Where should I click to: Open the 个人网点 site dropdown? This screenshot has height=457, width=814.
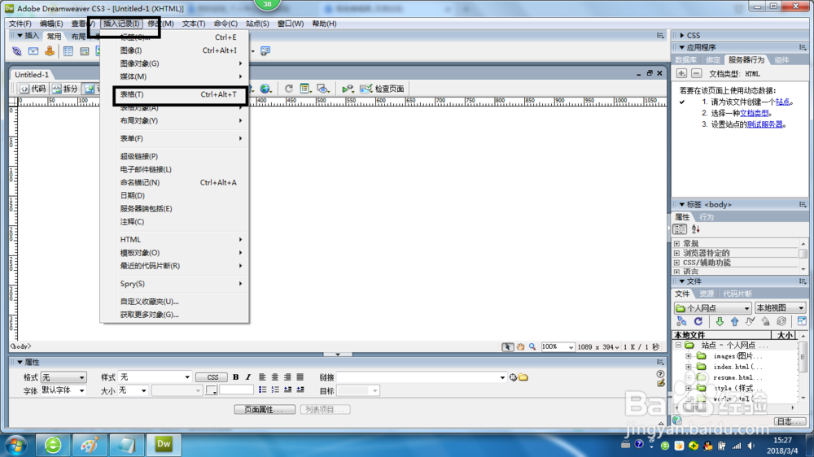712,308
